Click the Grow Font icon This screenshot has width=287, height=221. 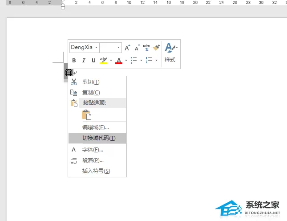[x=127, y=48]
